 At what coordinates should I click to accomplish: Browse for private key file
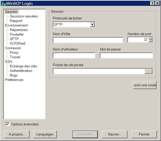coord(148,71)
